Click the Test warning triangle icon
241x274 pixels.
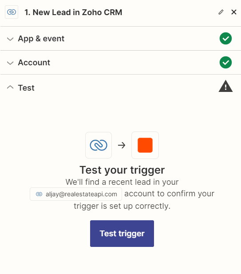pyautogui.click(x=225, y=86)
